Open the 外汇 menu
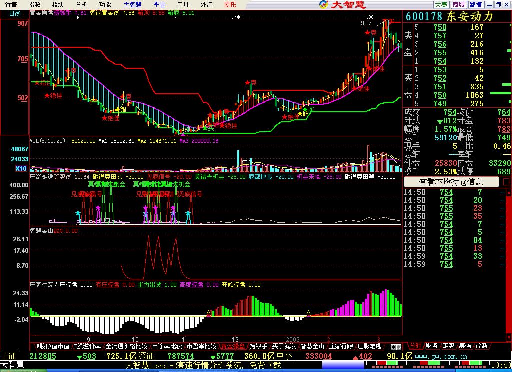The image size is (512, 372). tap(206, 5)
